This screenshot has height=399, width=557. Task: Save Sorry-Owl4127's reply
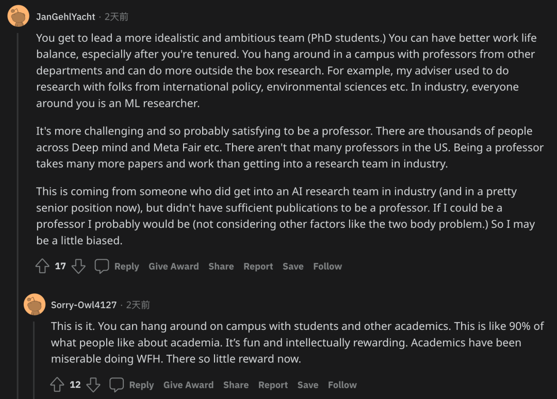[x=308, y=385]
